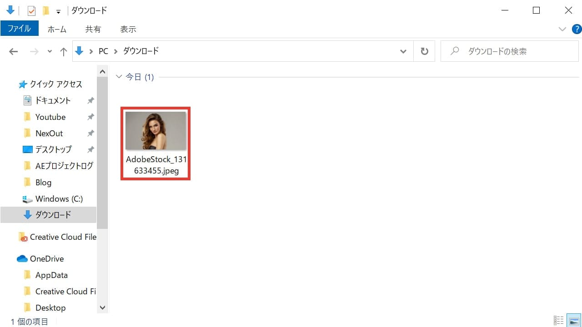Image resolution: width=582 pixels, height=327 pixels.
Task: Open the NexOut folder in sidebar
Action: [x=49, y=133]
